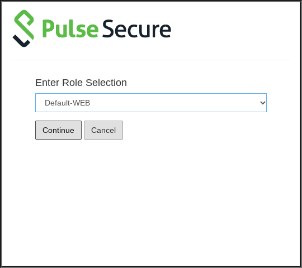
Task: Click the Pulse Secure logo icon
Action: click(x=23, y=28)
